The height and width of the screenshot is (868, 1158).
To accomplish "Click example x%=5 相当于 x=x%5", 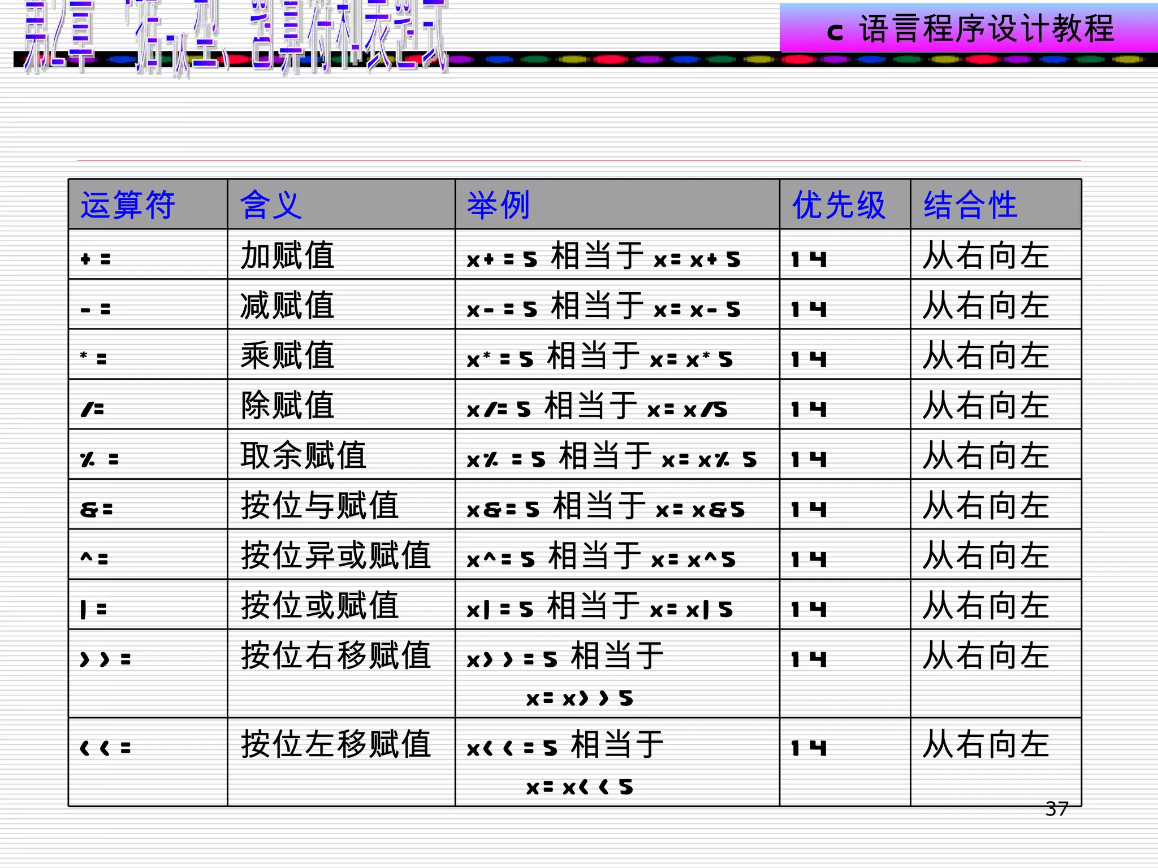I will (617, 454).
